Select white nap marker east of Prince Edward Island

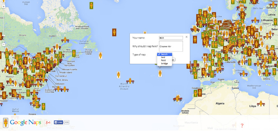(x=101, y=56)
